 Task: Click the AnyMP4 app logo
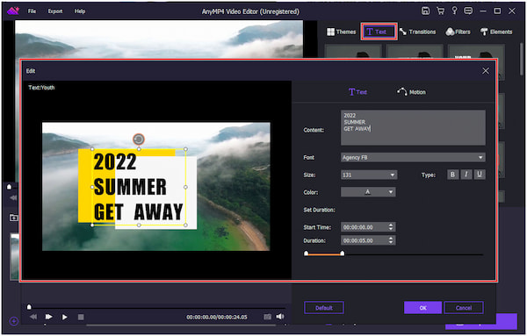tap(13, 11)
